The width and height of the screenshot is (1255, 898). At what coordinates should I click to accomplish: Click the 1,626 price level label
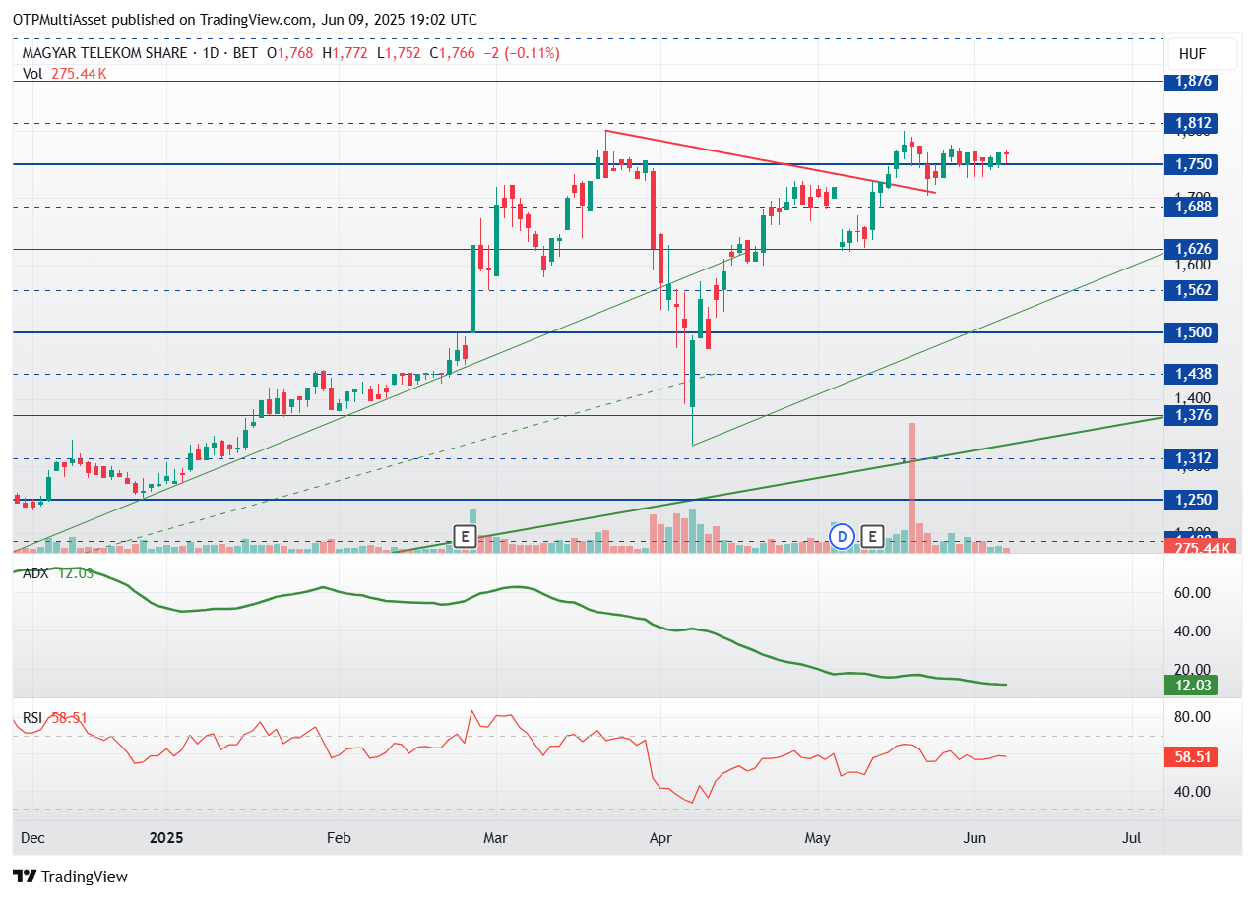[1191, 249]
